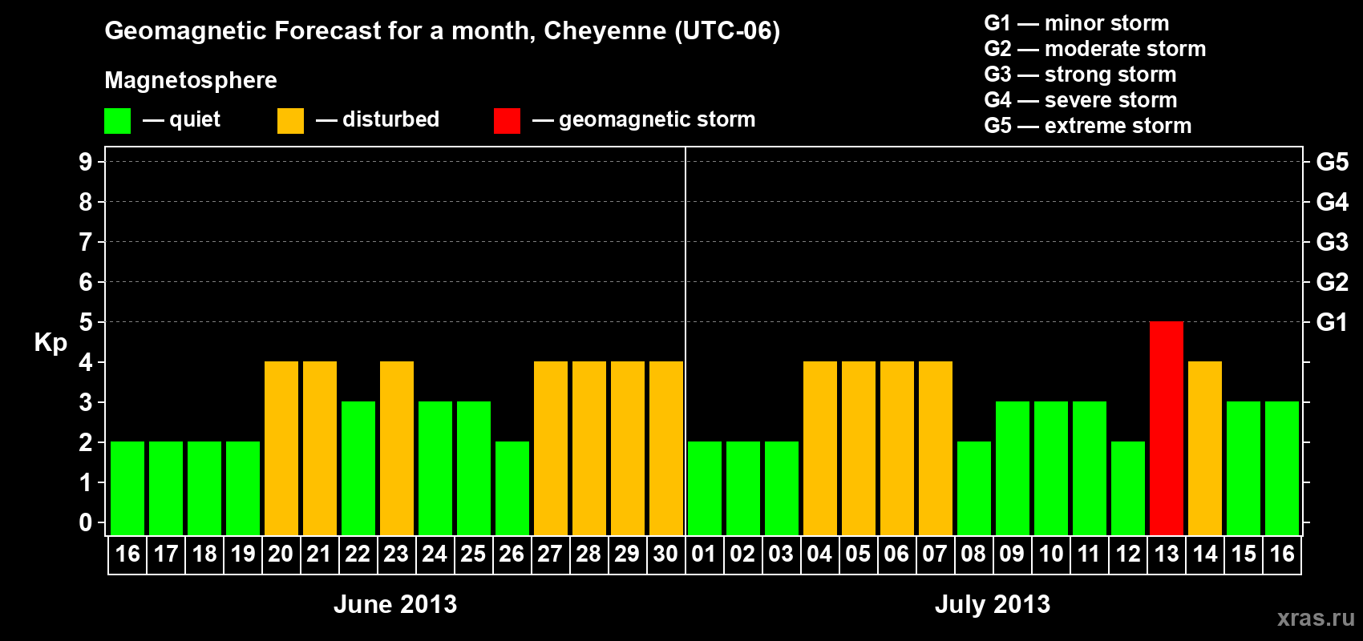Select the orange bar for June 28
This screenshot has width=1363, height=641.
point(589,448)
